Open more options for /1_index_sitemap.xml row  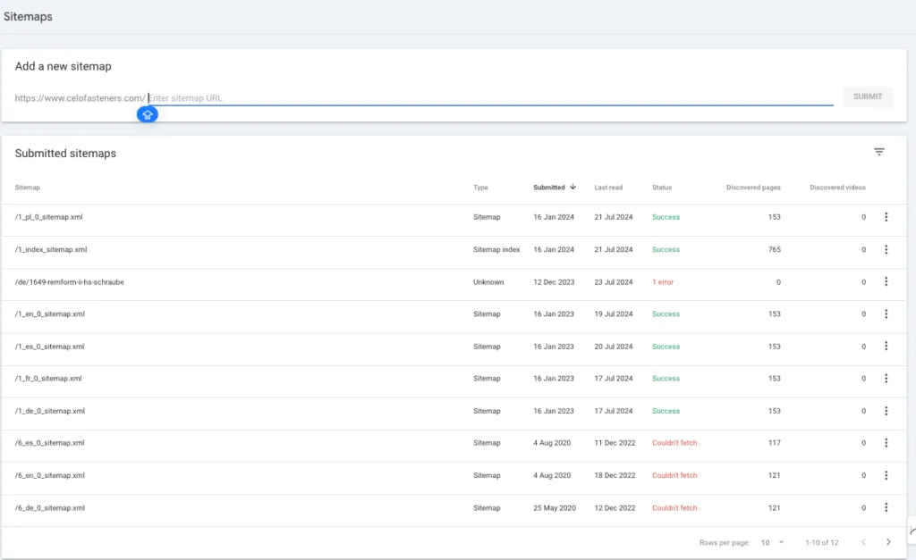tap(886, 250)
